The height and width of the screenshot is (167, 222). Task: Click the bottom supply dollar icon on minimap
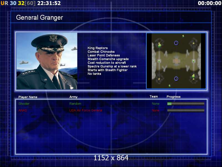170,86
